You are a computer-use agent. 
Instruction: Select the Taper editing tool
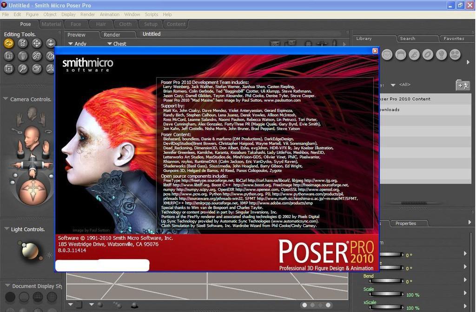click(x=23, y=56)
